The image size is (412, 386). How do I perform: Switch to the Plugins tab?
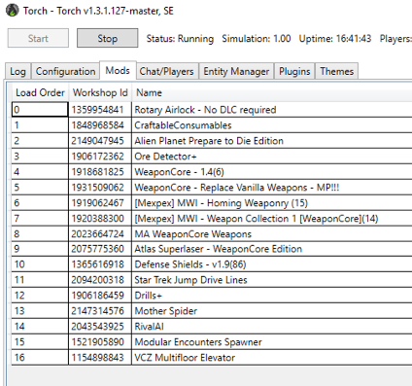[x=294, y=71]
